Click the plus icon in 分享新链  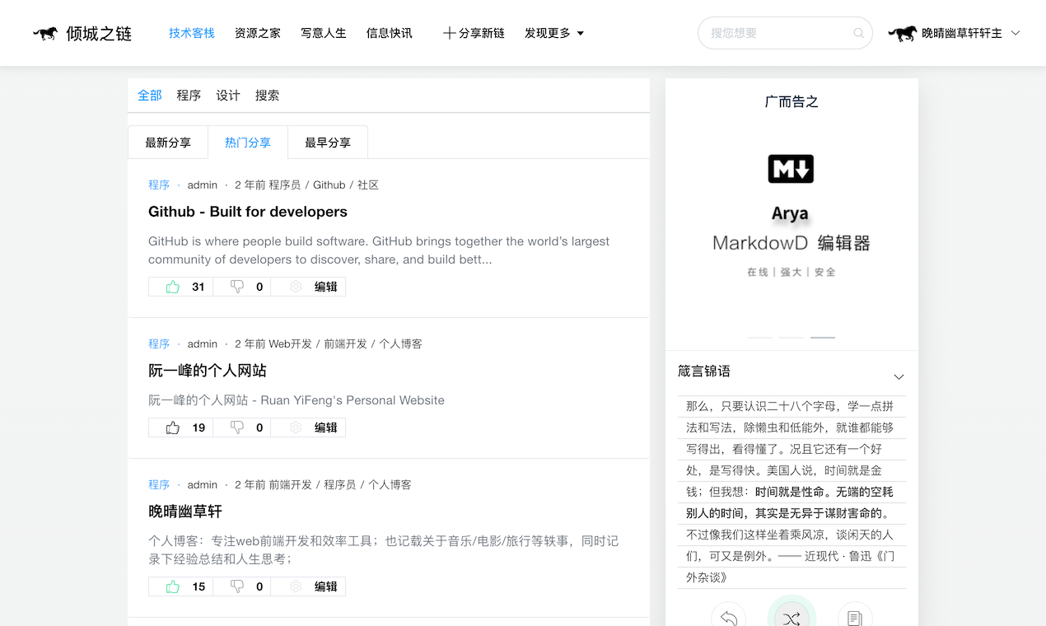click(x=449, y=33)
